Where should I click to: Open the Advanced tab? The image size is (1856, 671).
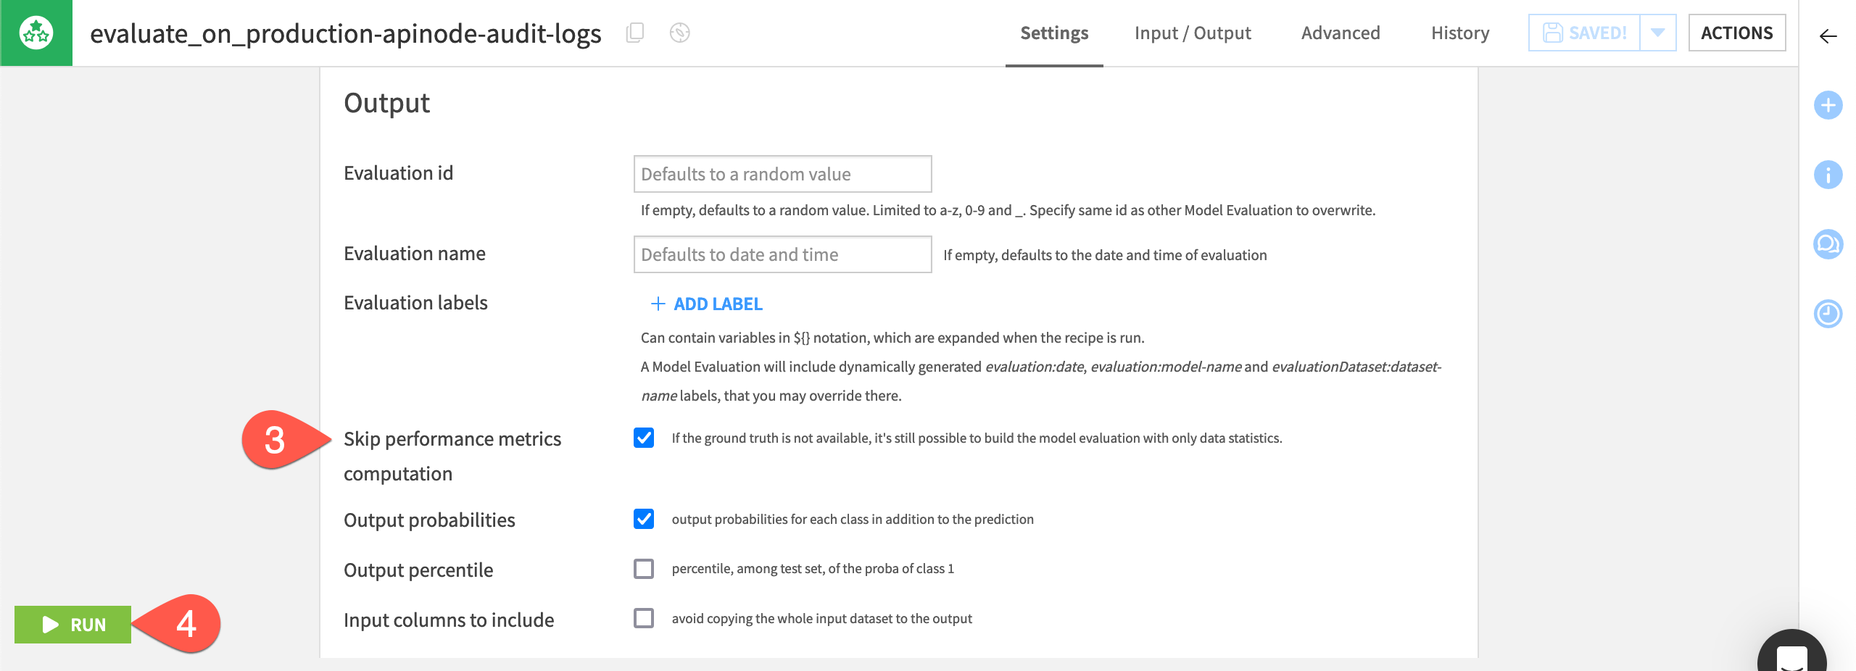point(1341,33)
